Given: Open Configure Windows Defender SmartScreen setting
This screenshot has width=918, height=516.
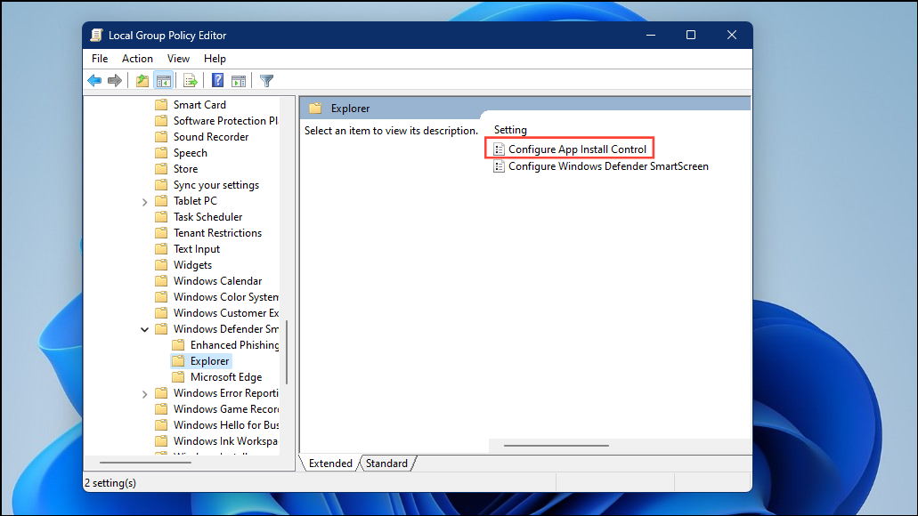Looking at the screenshot, I should (608, 166).
